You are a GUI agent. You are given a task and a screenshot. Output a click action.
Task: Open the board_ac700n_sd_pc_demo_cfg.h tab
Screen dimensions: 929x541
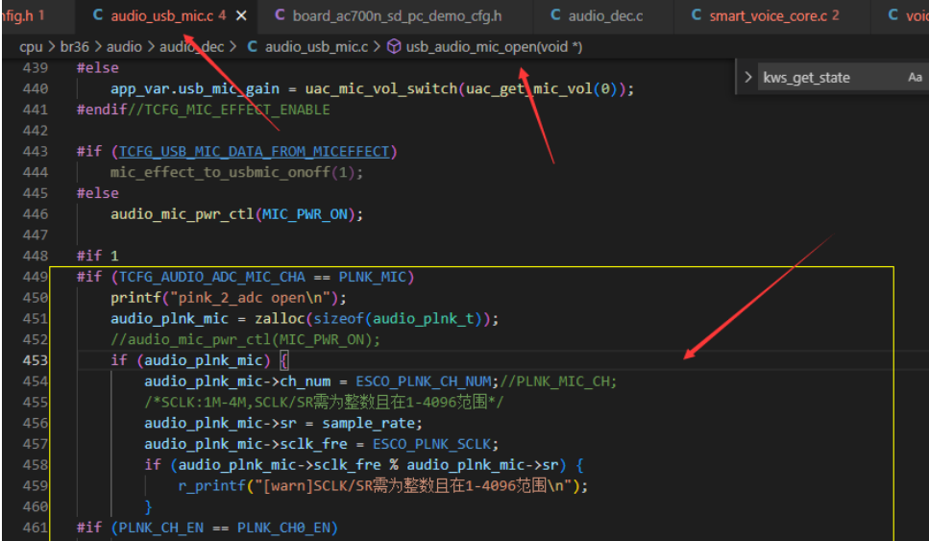pos(397,16)
